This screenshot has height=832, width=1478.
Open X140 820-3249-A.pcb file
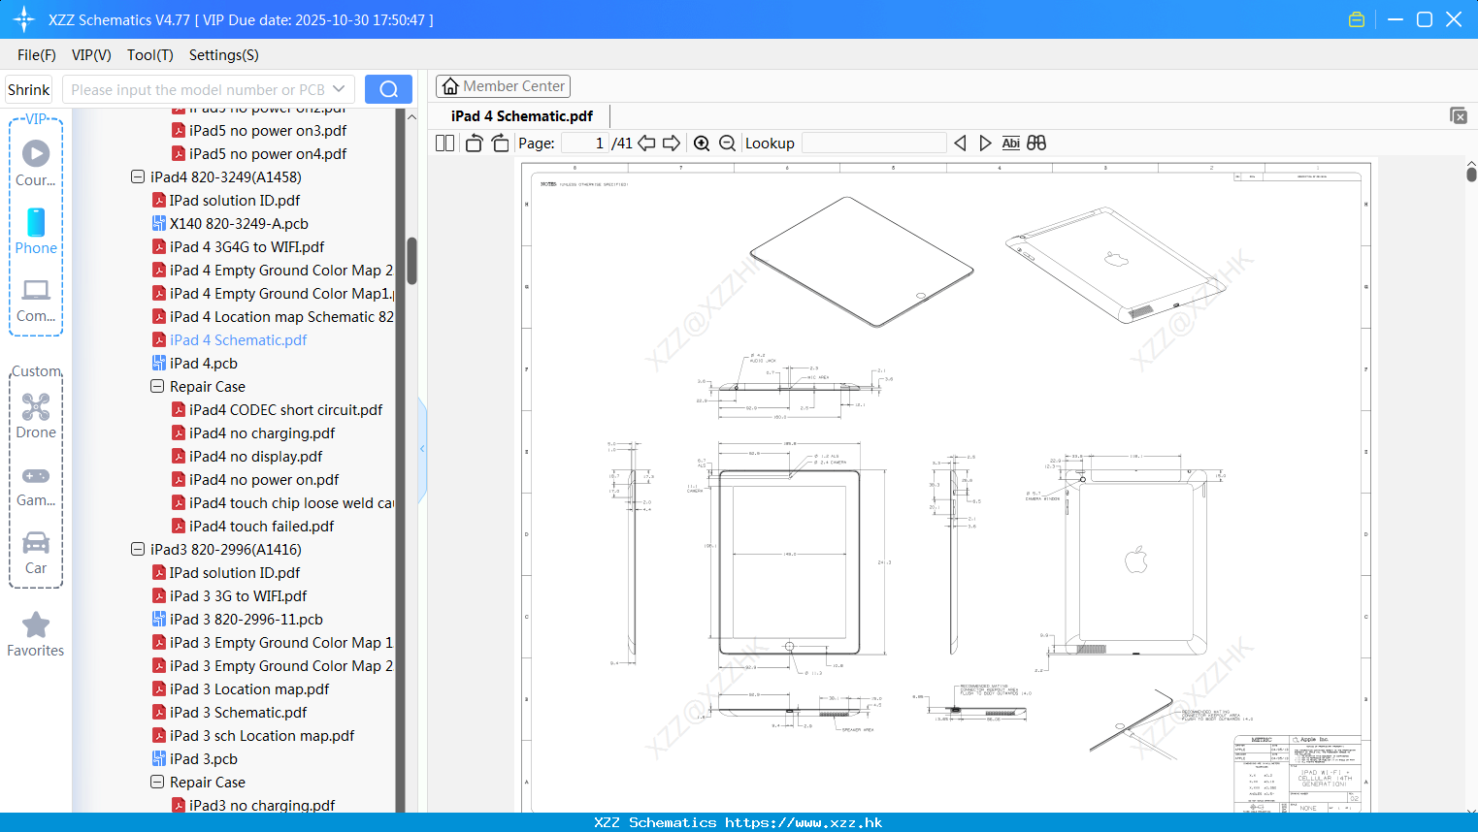click(x=239, y=224)
